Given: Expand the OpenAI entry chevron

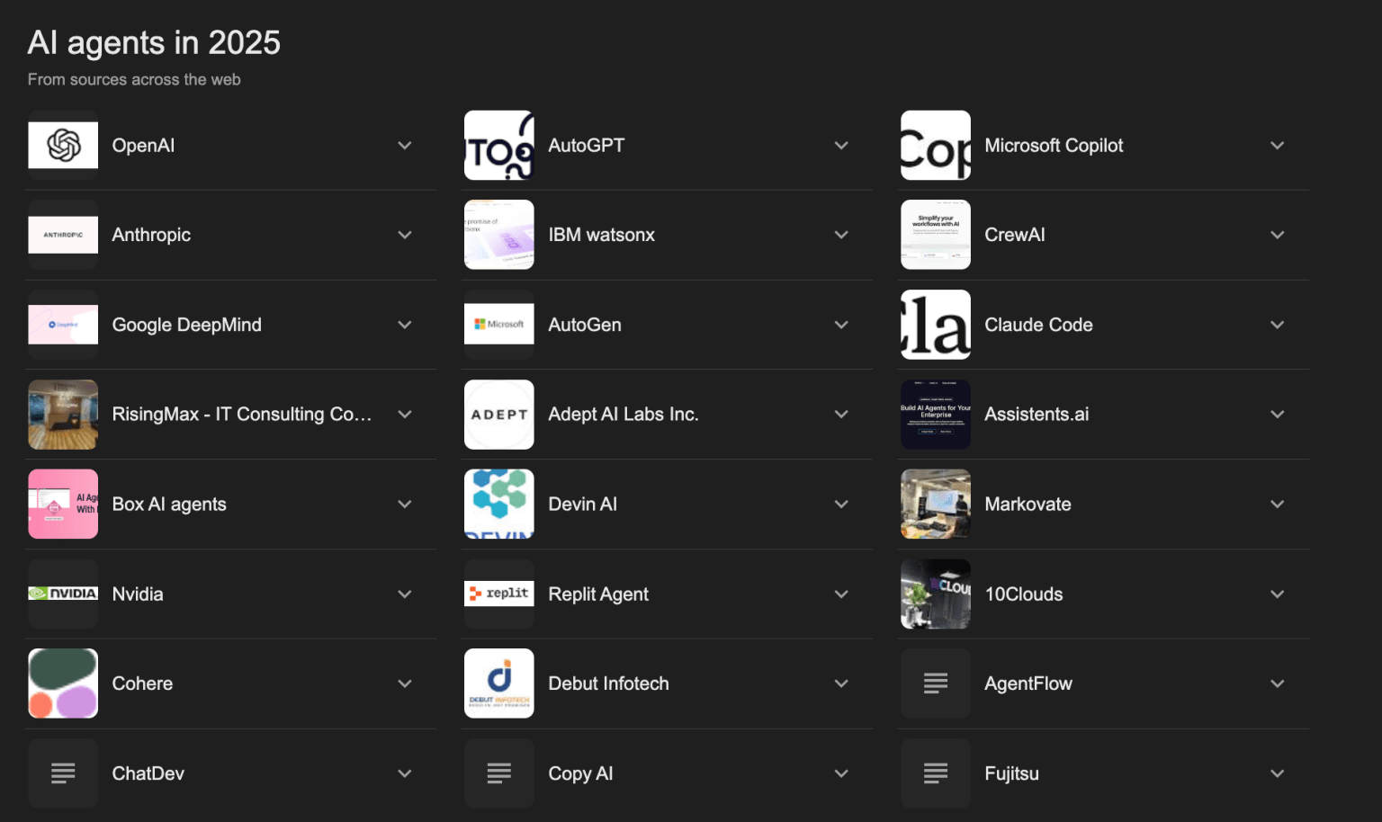Looking at the screenshot, I should [x=405, y=146].
